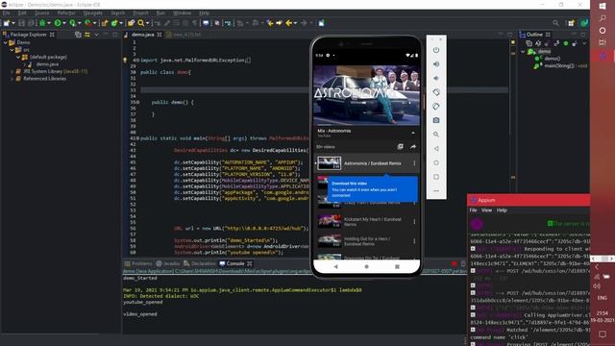Screen dimensions: 615x346
Task: Click the emulator zoom magnifier icon
Action: 436,135
